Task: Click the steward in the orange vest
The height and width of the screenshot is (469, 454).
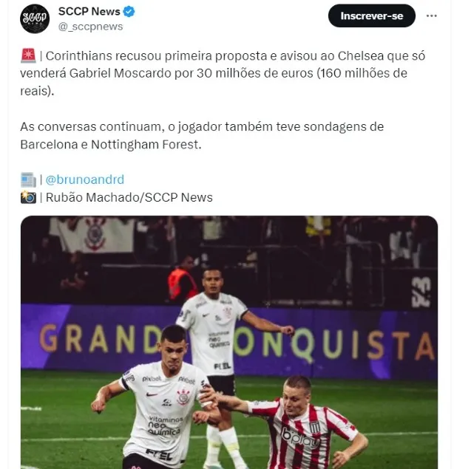Action: (182, 278)
